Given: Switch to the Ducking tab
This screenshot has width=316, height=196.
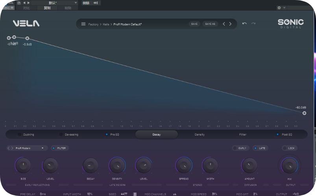Looking at the screenshot, I should (x=28, y=134).
